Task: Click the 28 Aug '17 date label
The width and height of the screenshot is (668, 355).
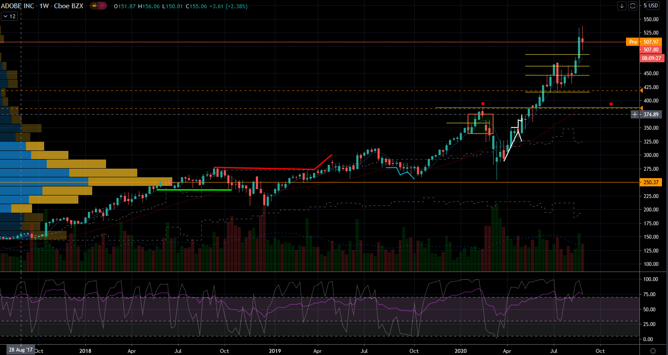Action: tap(20, 350)
